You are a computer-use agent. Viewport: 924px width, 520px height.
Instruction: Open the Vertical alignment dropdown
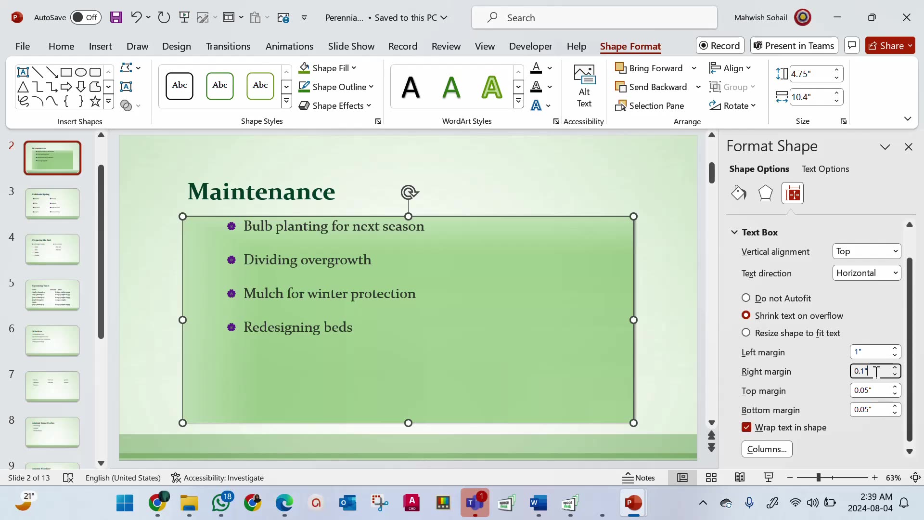866,251
